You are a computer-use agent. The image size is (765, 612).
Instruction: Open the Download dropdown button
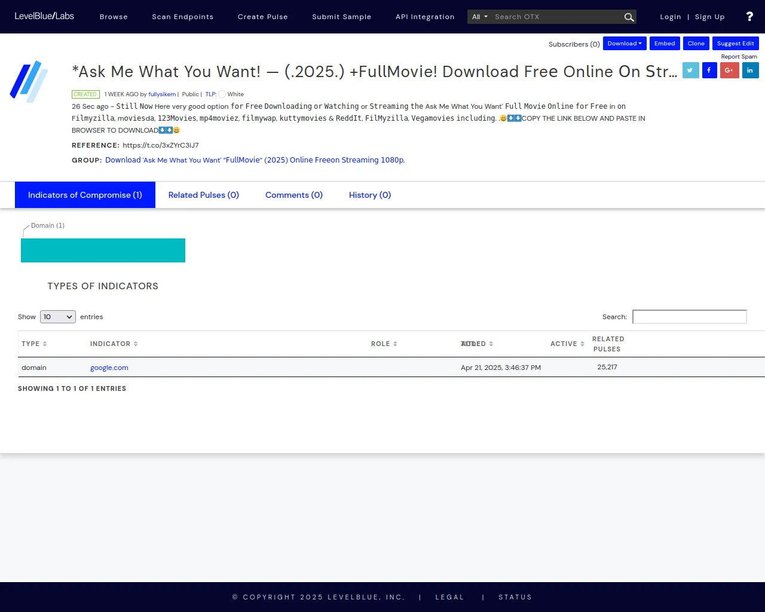click(625, 44)
